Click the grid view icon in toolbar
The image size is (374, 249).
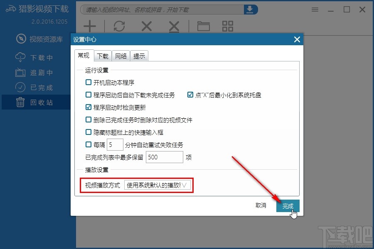[x=228, y=26]
